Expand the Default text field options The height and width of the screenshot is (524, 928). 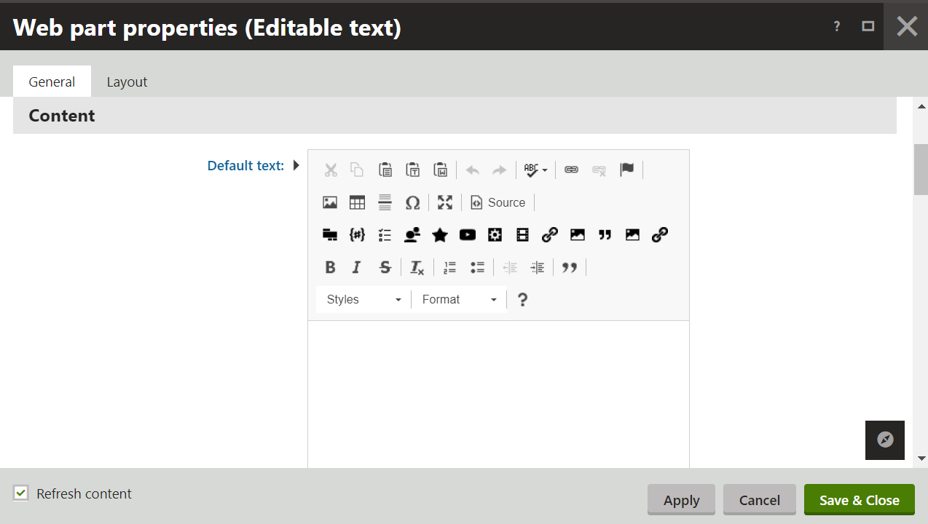[x=296, y=165]
